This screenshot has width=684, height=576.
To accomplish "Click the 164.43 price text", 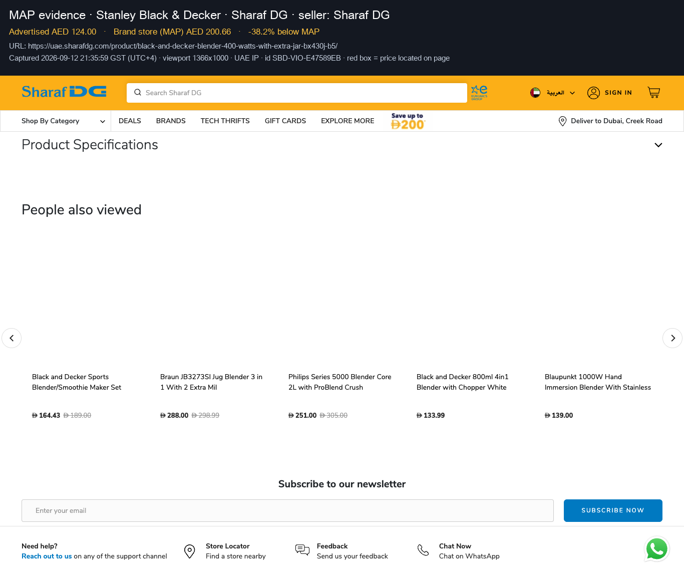I will [46, 416].
